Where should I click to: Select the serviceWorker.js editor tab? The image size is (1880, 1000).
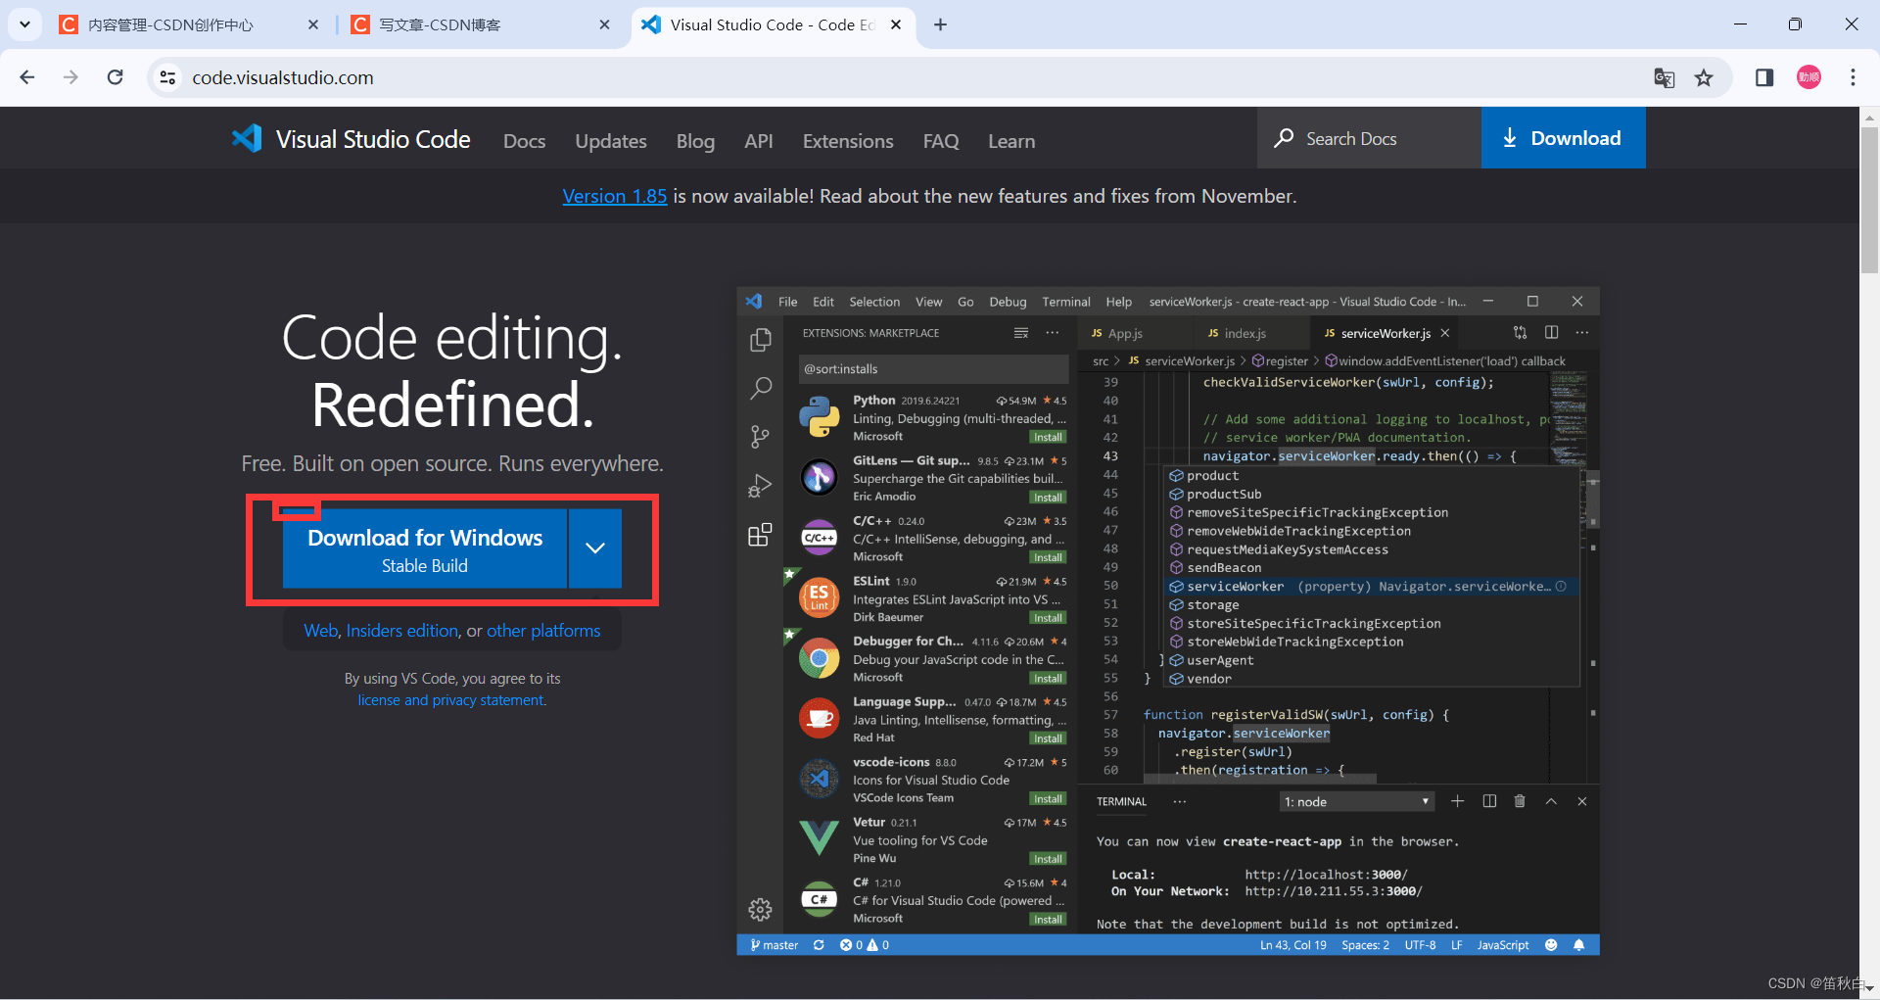pos(1385,333)
